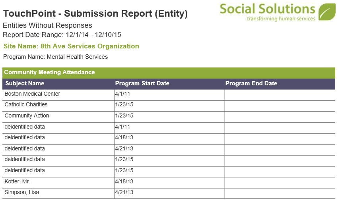Click the TouchPoint Submission Report title
Viewport: 340px width, 202px height.
point(95,13)
